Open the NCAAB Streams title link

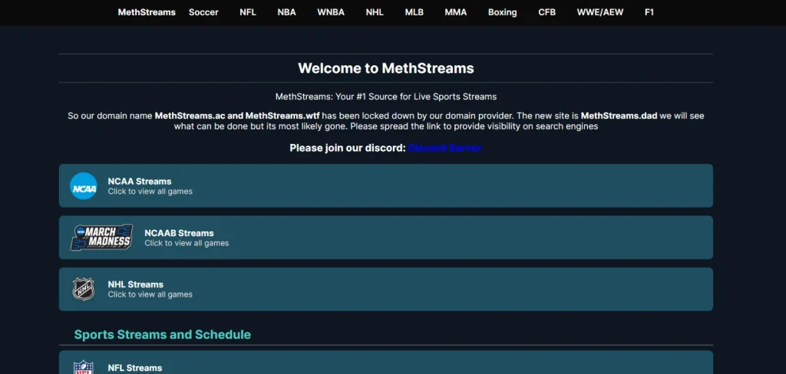(179, 233)
